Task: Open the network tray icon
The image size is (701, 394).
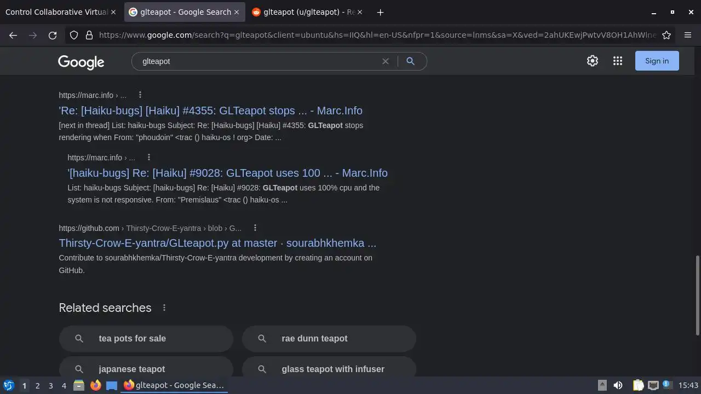Action: point(653,385)
